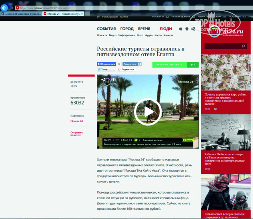
Task: Click the search magnifier icon in sidebar
Action: point(243,46)
